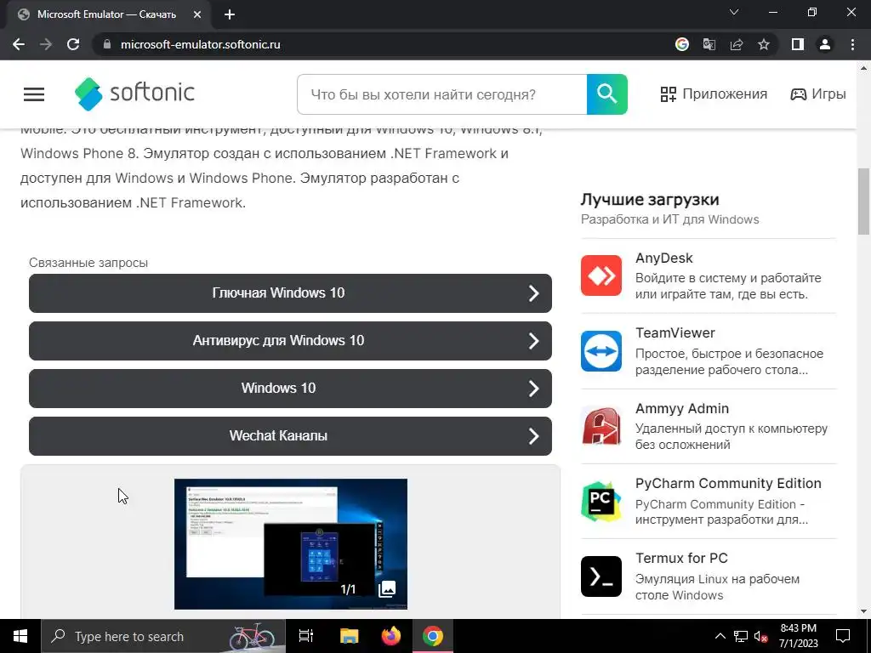Image resolution: width=871 pixels, height=653 pixels.
Task: Open the emulator screenshot thumbnail
Action: pyautogui.click(x=291, y=544)
